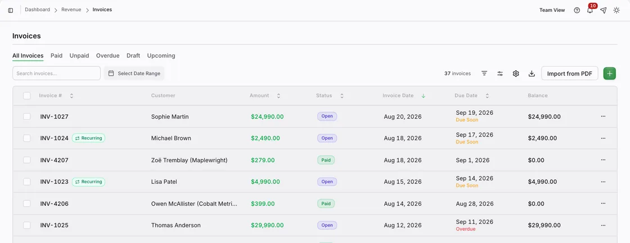Sort by Status column arrows

[342, 96]
